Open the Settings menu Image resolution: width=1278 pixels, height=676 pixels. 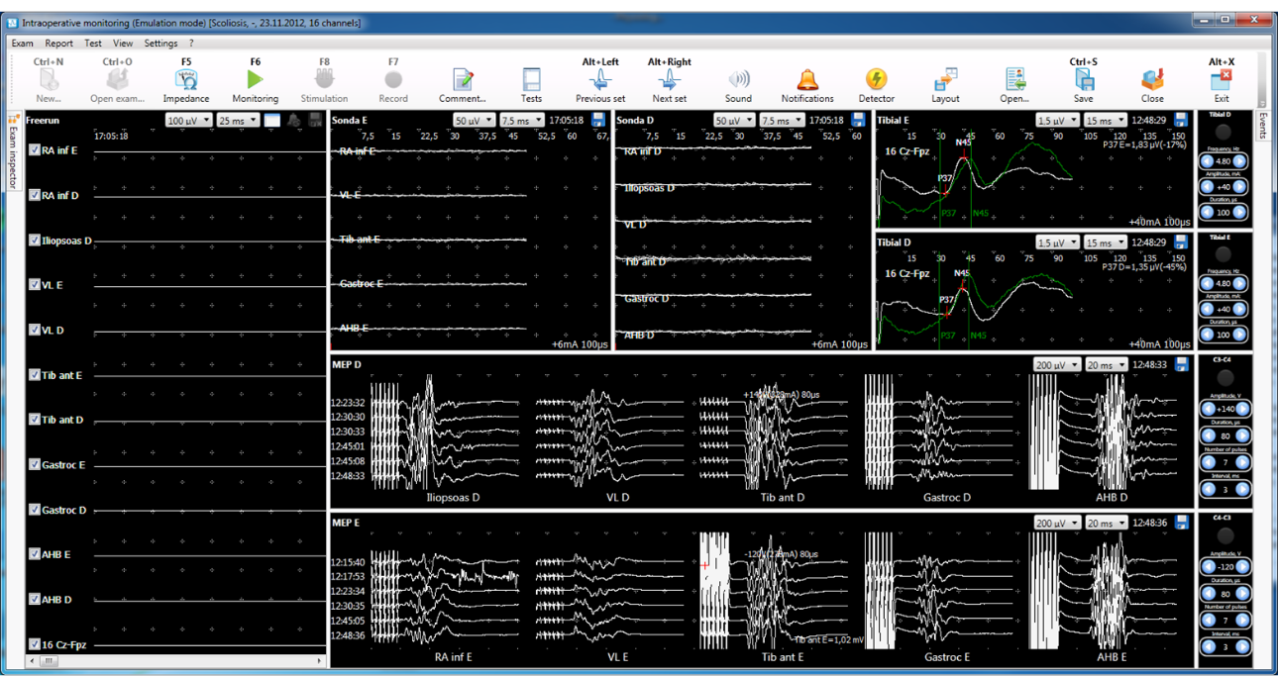[160, 44]
